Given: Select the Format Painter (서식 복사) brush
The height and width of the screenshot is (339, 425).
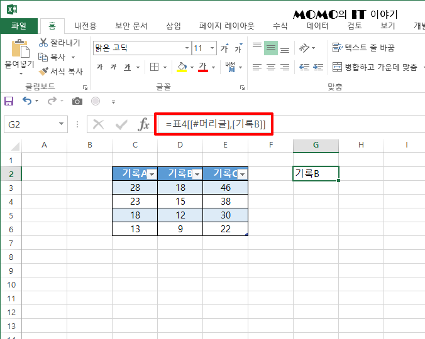Looking at the screenshot, I should [43, 72].
